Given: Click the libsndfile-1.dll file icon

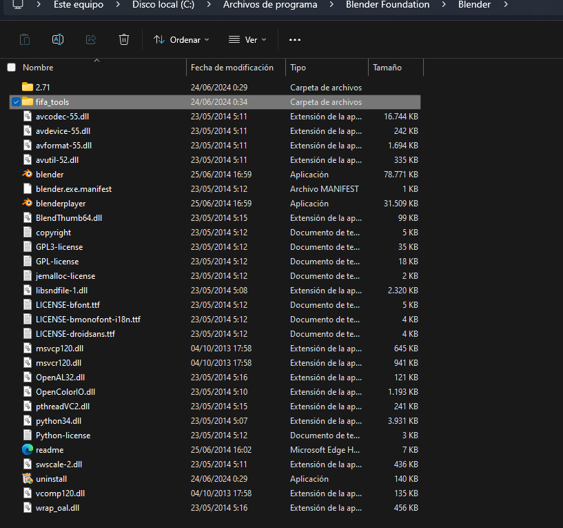Looking at the screenshot, I should pyautogui.click(x=28, y=291).
